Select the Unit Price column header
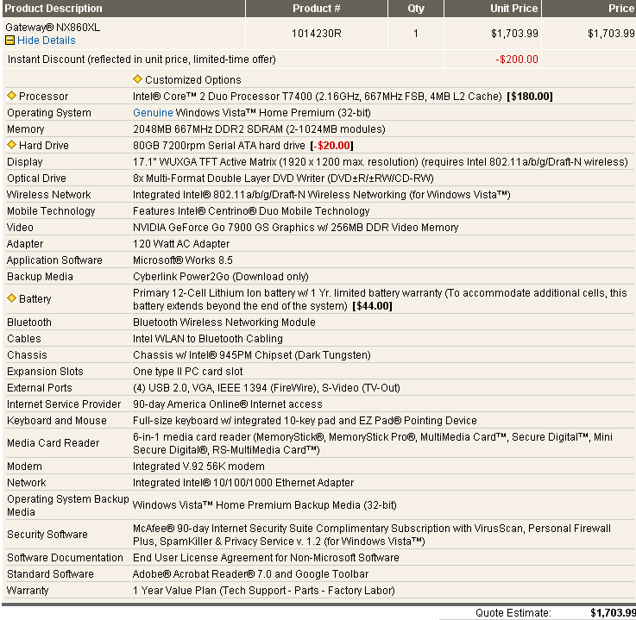Viewport: 636px width, 620px height. tap(493, 8)
